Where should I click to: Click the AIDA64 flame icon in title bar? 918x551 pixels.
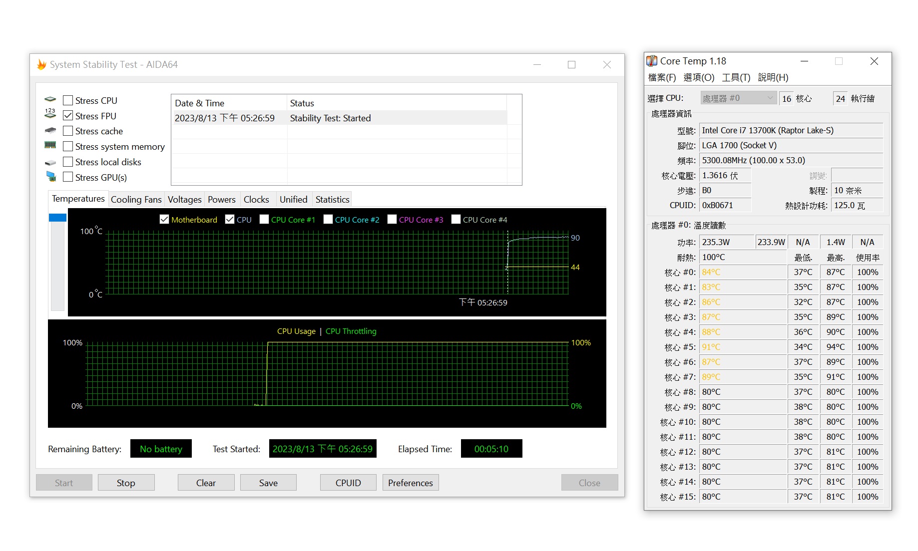click(x=42, y=64)
